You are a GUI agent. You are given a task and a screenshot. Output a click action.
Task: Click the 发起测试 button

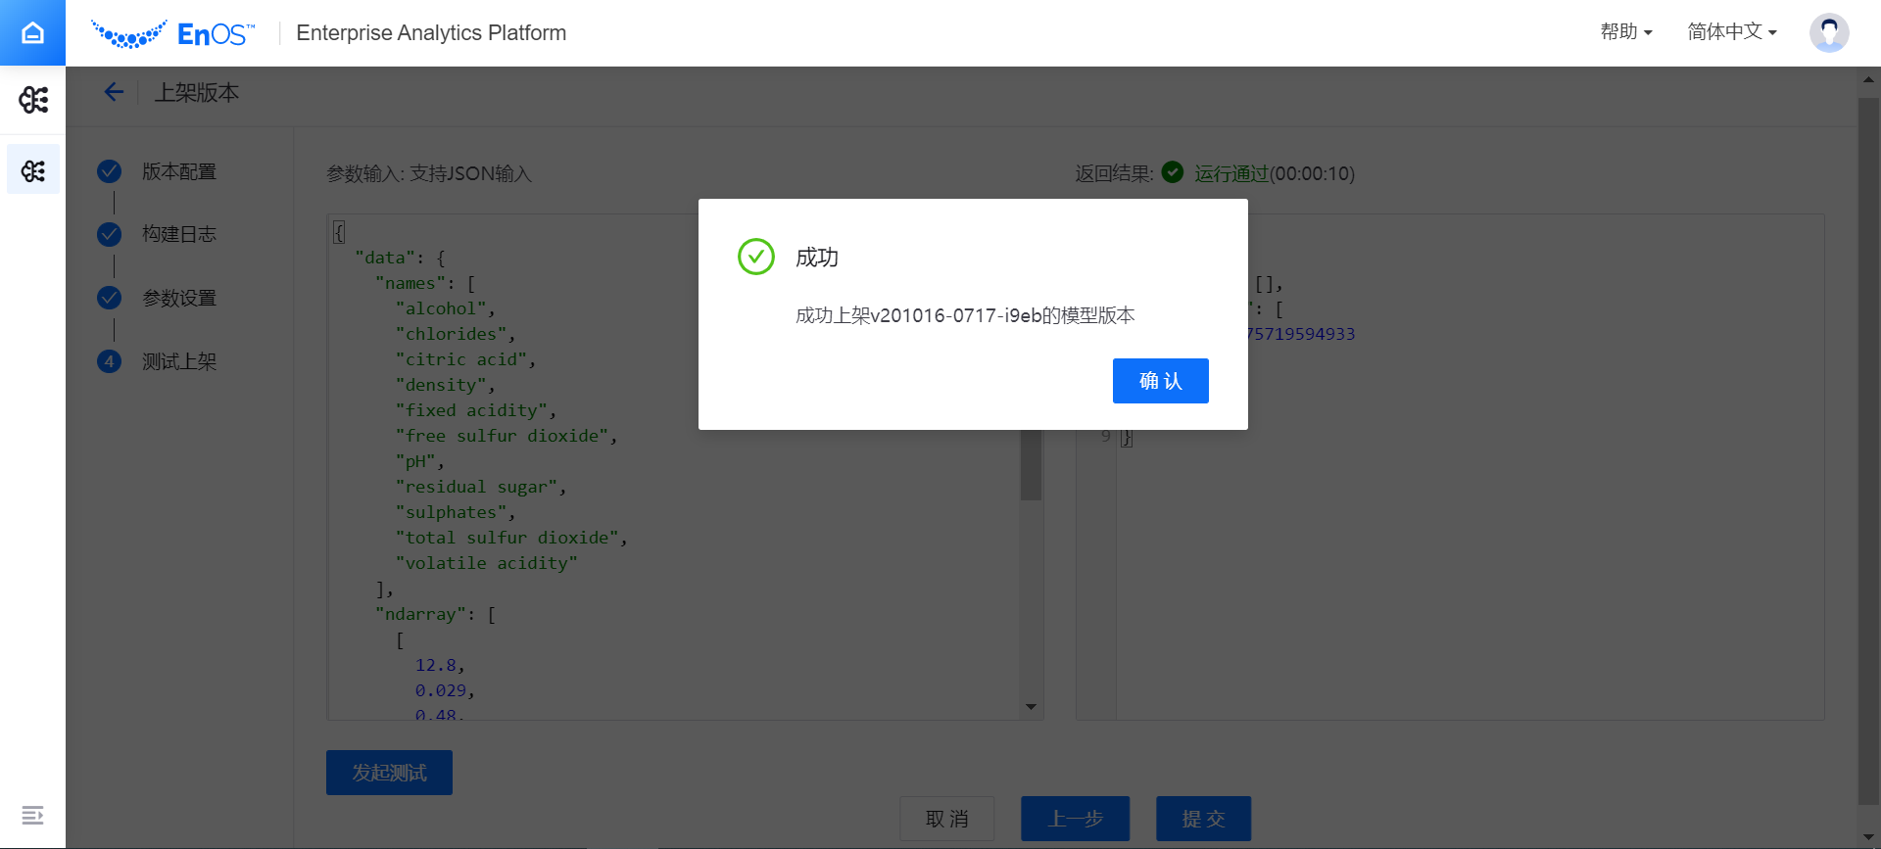tap(389, 773)
